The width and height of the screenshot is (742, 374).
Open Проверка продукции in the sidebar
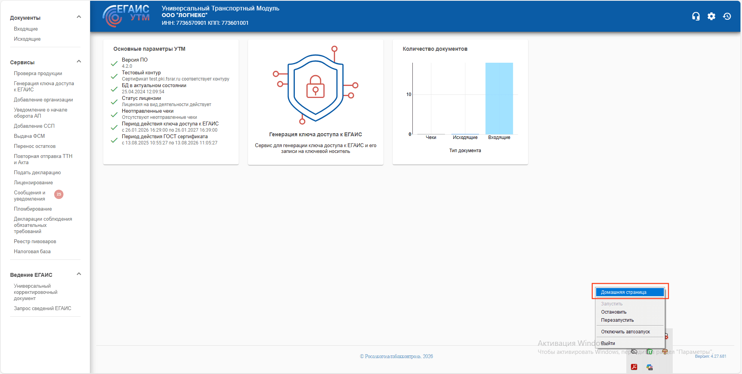38,74
